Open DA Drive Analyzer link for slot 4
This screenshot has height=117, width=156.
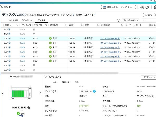(111, 52)
